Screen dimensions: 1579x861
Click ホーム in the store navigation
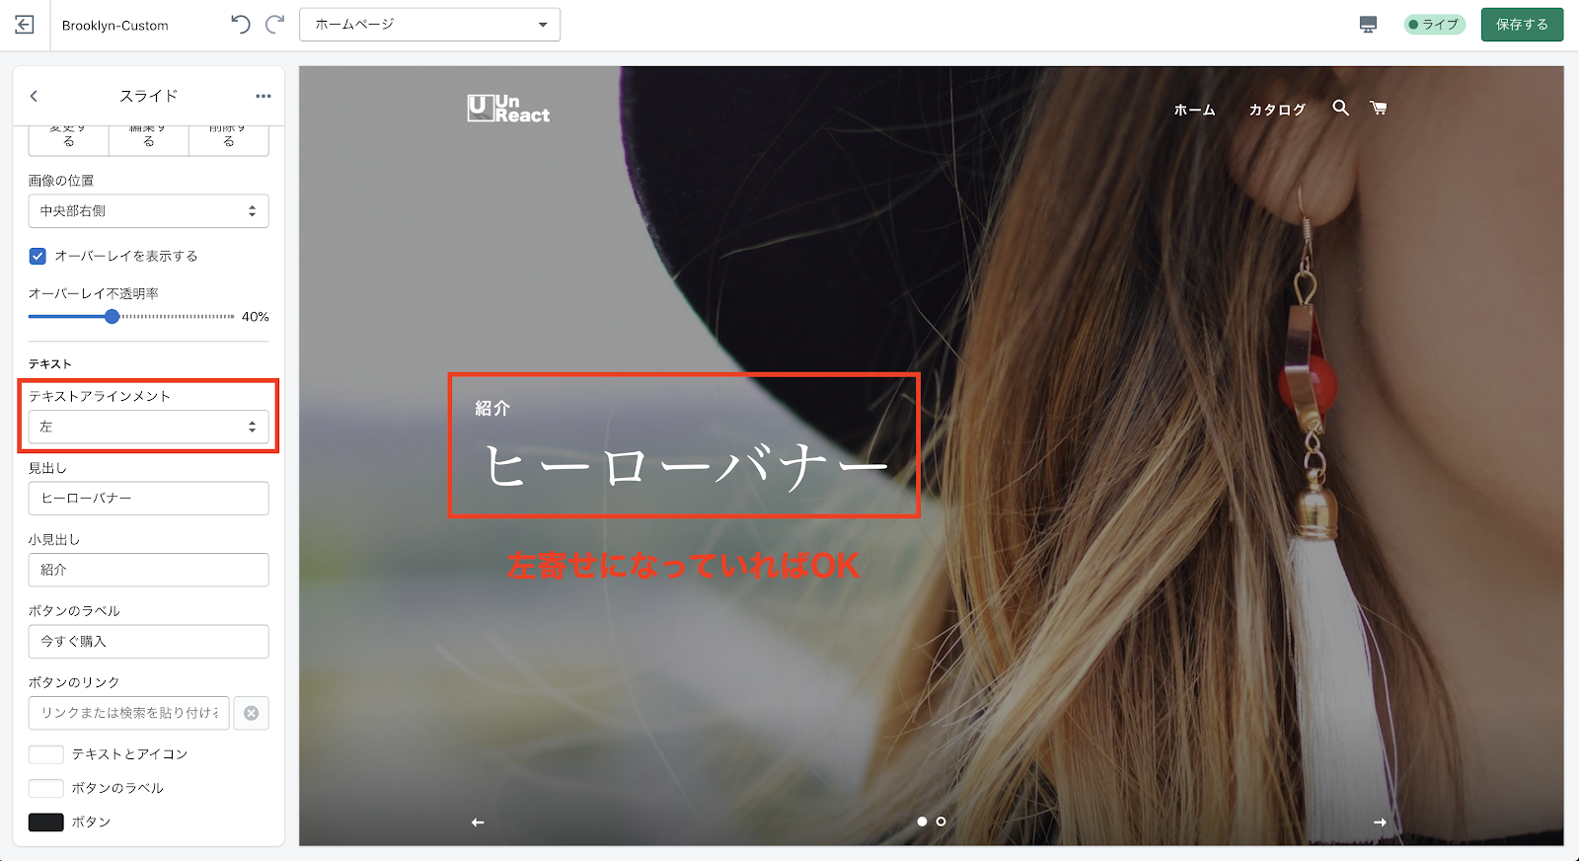pyautogui.click(x=1194, y=110)
